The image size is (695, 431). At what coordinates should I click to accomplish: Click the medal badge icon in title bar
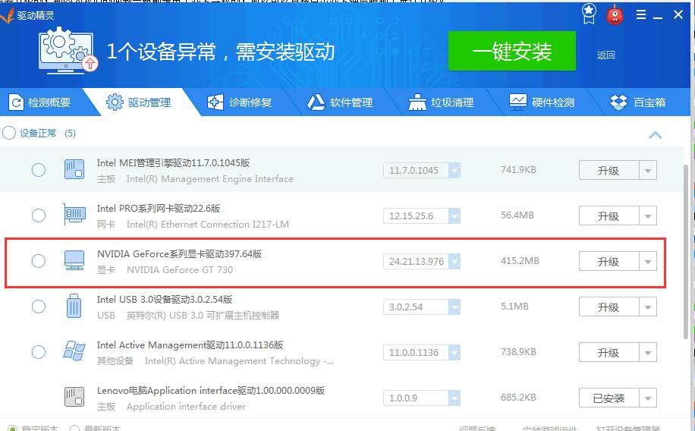click(x=589, y=14)
